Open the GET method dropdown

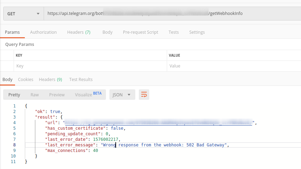24,14
